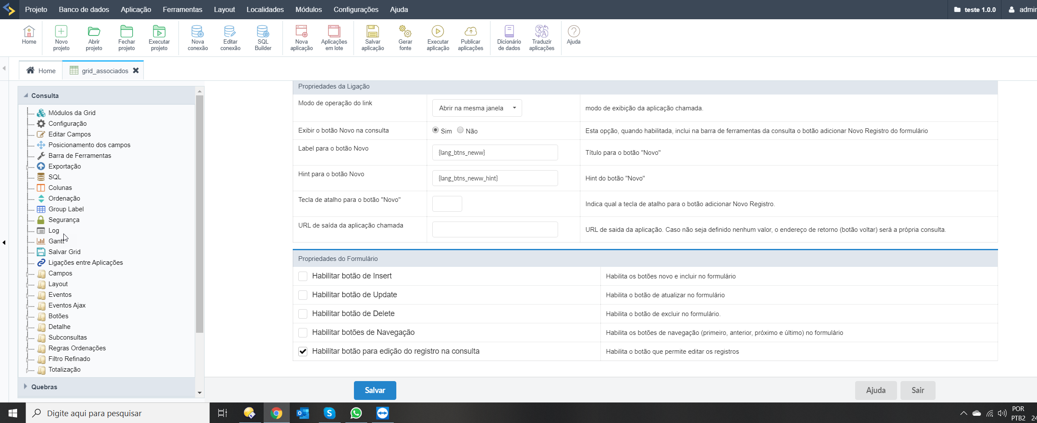The height and width of the screenshot is (423, 1037).
Task: Close the grid_associados tab
Action: 136,71
